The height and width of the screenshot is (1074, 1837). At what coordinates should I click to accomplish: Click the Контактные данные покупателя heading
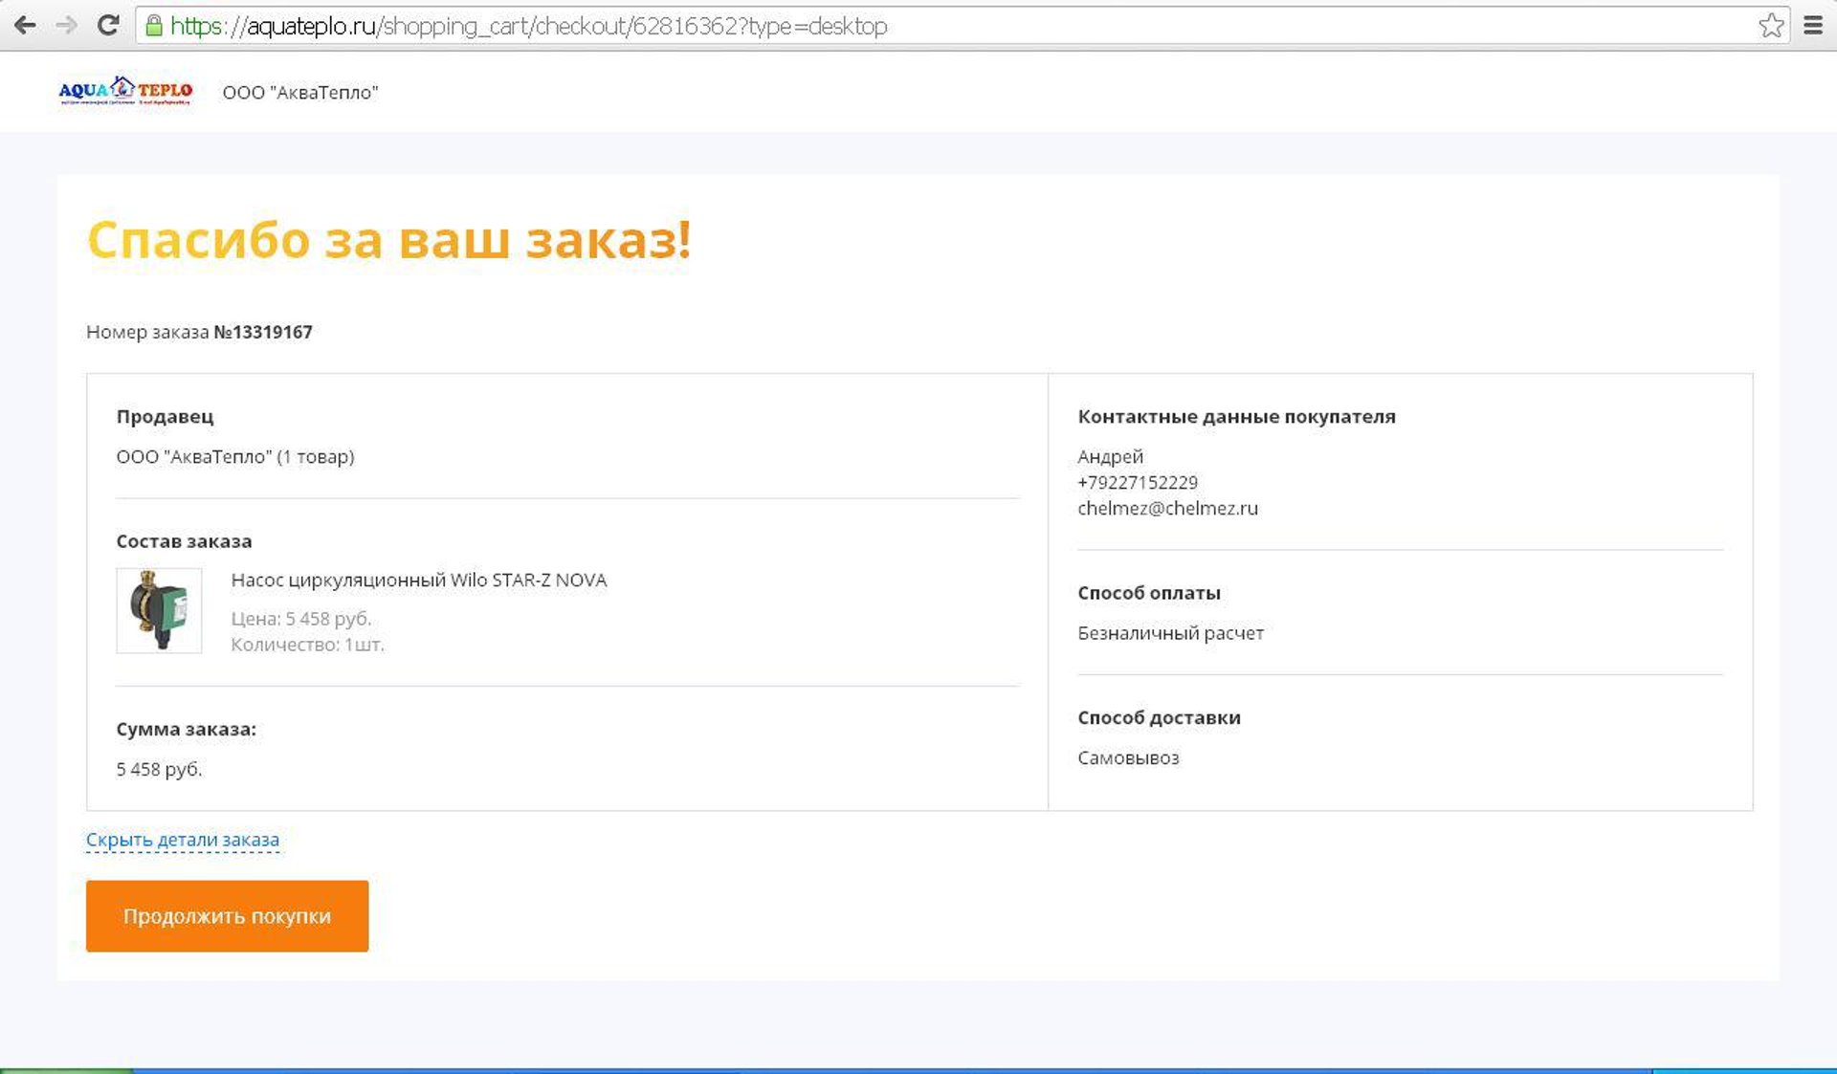pyautogui.click(x=1236, y=416)
